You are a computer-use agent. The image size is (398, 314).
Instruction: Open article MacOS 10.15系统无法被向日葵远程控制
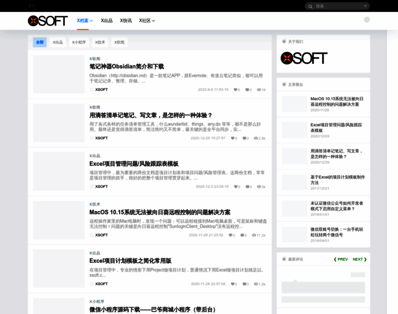tap(160, 212)
